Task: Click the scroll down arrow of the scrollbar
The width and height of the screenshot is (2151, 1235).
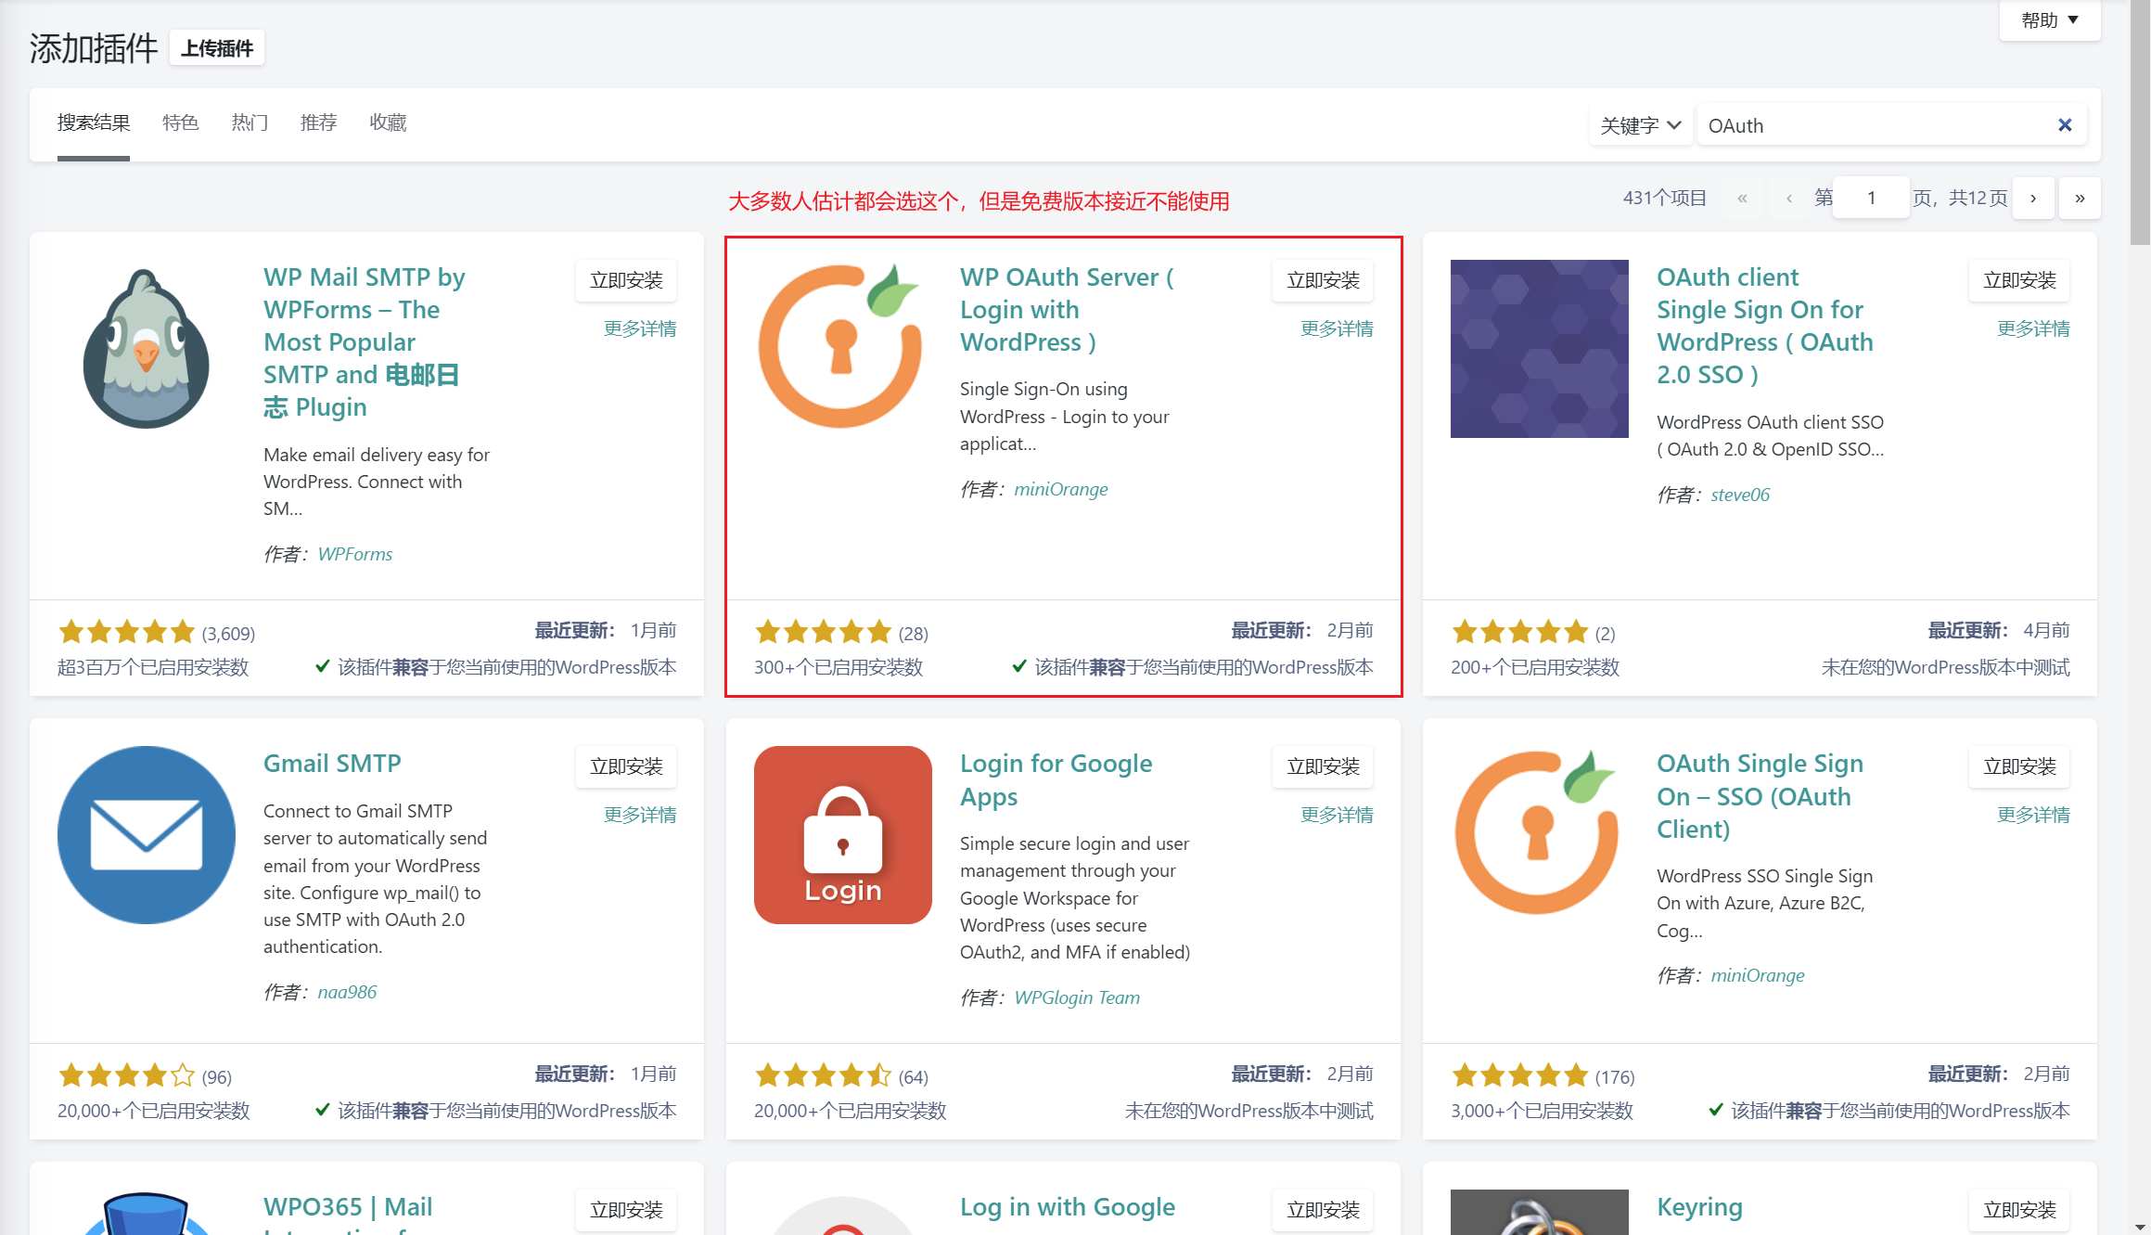Action: 2141,1227
